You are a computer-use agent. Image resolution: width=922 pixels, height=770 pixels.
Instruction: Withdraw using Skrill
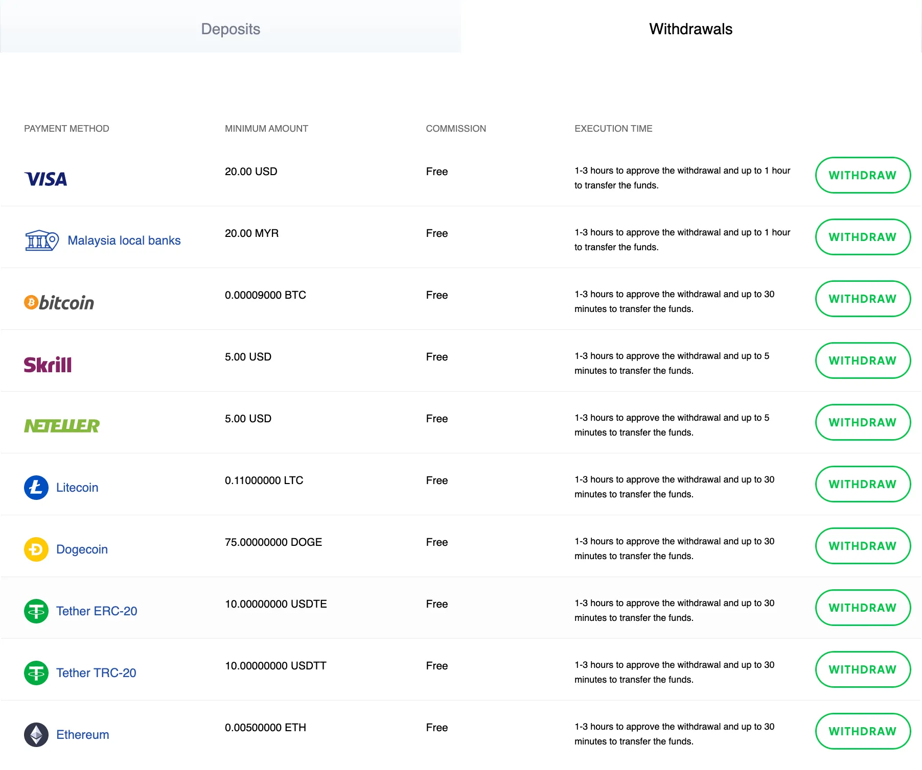point(863,360)
